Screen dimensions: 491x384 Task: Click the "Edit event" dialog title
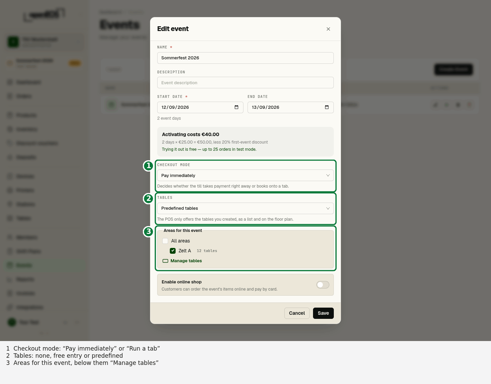click(x=173, y=29)
